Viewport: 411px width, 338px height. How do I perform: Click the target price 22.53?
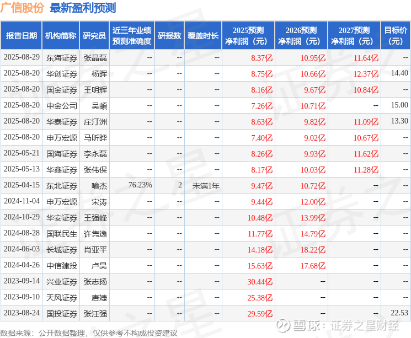pyautogui.click(x=399, y=313)
